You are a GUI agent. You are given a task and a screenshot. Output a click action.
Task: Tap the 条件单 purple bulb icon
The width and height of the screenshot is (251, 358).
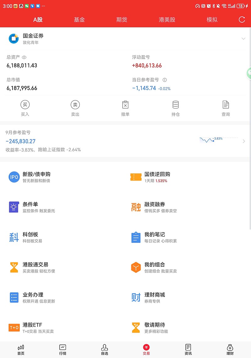14,207
